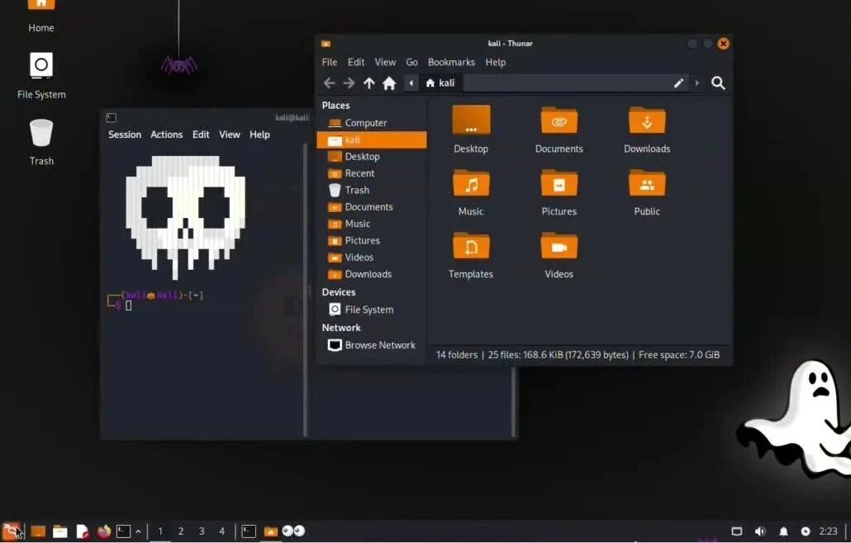Click the 2:23 clock
851x543 pixels.
[828, 531]
